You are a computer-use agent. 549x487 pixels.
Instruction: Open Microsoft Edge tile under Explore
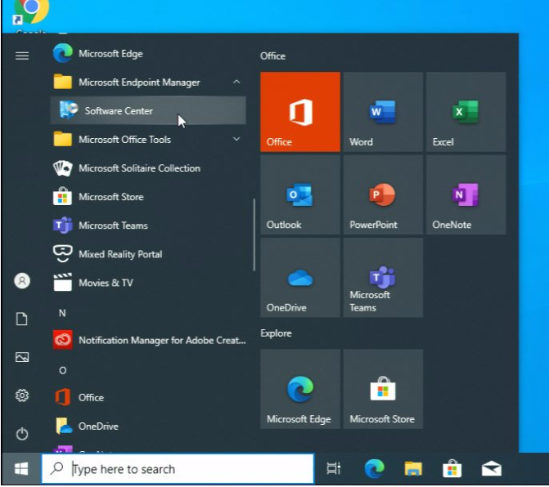coord(300,389)
